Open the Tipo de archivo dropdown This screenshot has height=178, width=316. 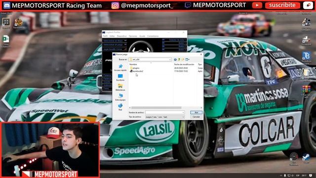point(165,117)
